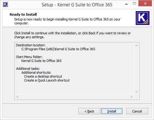Cancel the setup wizard
This screenshot has height=120, width=154.
click(137, 111)
